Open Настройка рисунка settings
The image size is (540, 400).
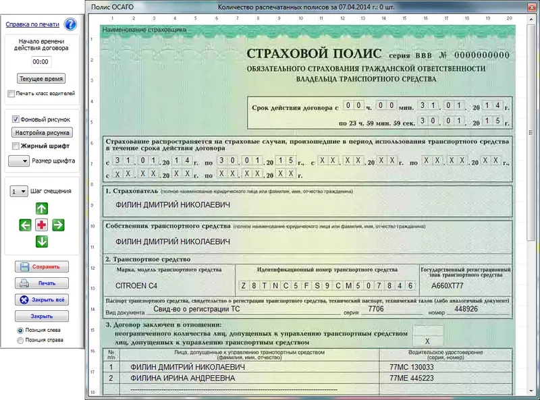(x=43, y=131)
